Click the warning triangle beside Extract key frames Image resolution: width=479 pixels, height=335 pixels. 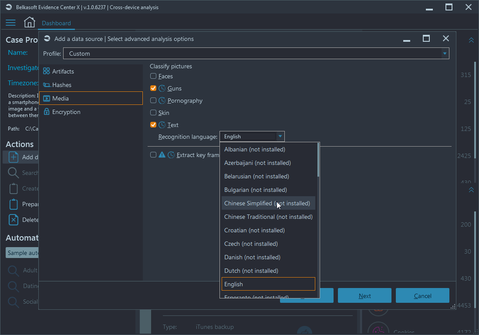(x=162, y=155)
